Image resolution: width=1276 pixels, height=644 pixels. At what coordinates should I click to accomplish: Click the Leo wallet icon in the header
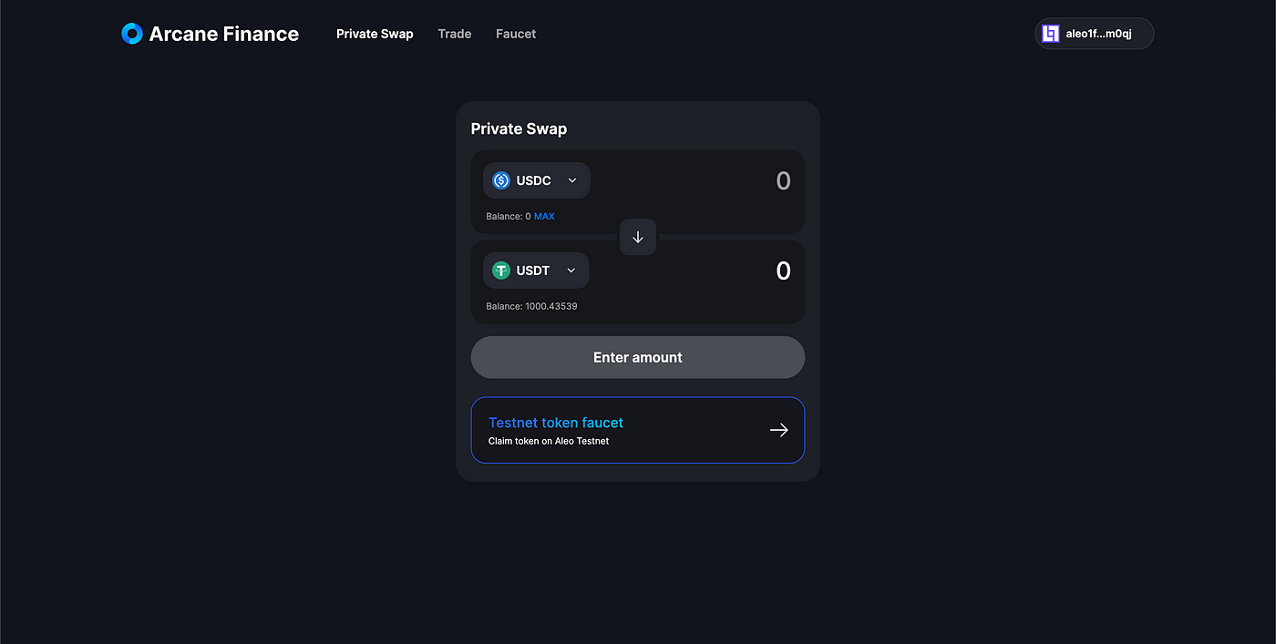point(1049,33)
